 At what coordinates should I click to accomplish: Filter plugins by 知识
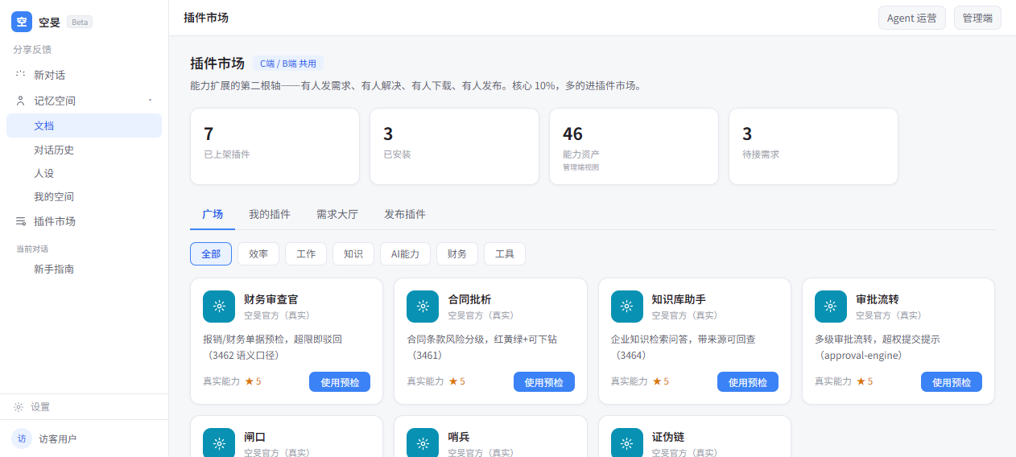pyautogui.click(x=353, y=253)
